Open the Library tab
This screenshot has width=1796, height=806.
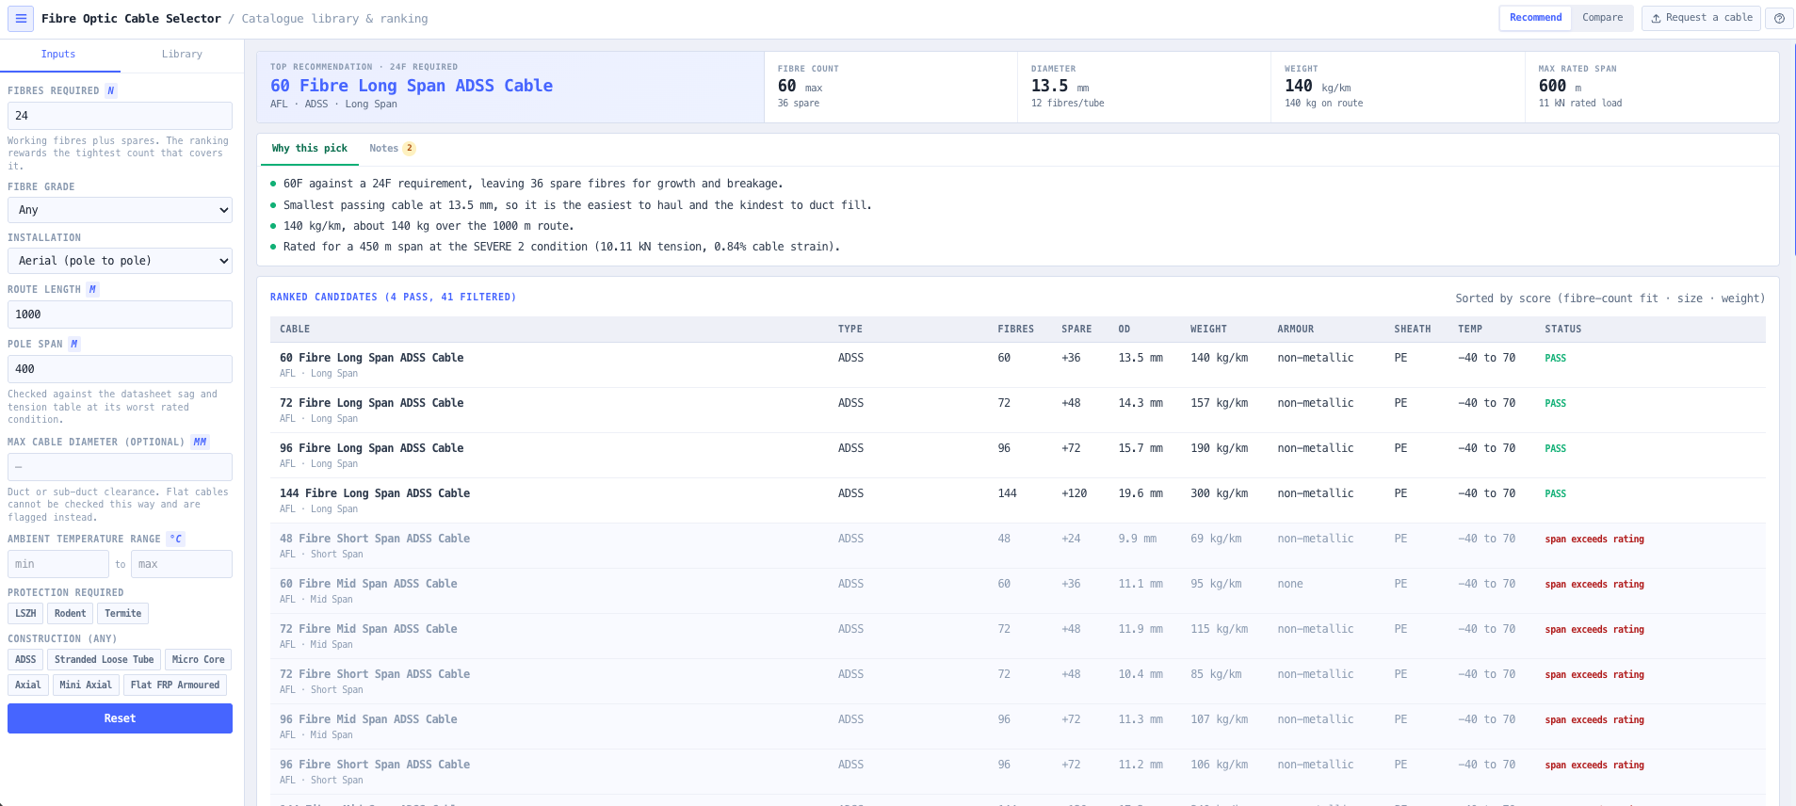pyautogui.click(x=182, y=55)
